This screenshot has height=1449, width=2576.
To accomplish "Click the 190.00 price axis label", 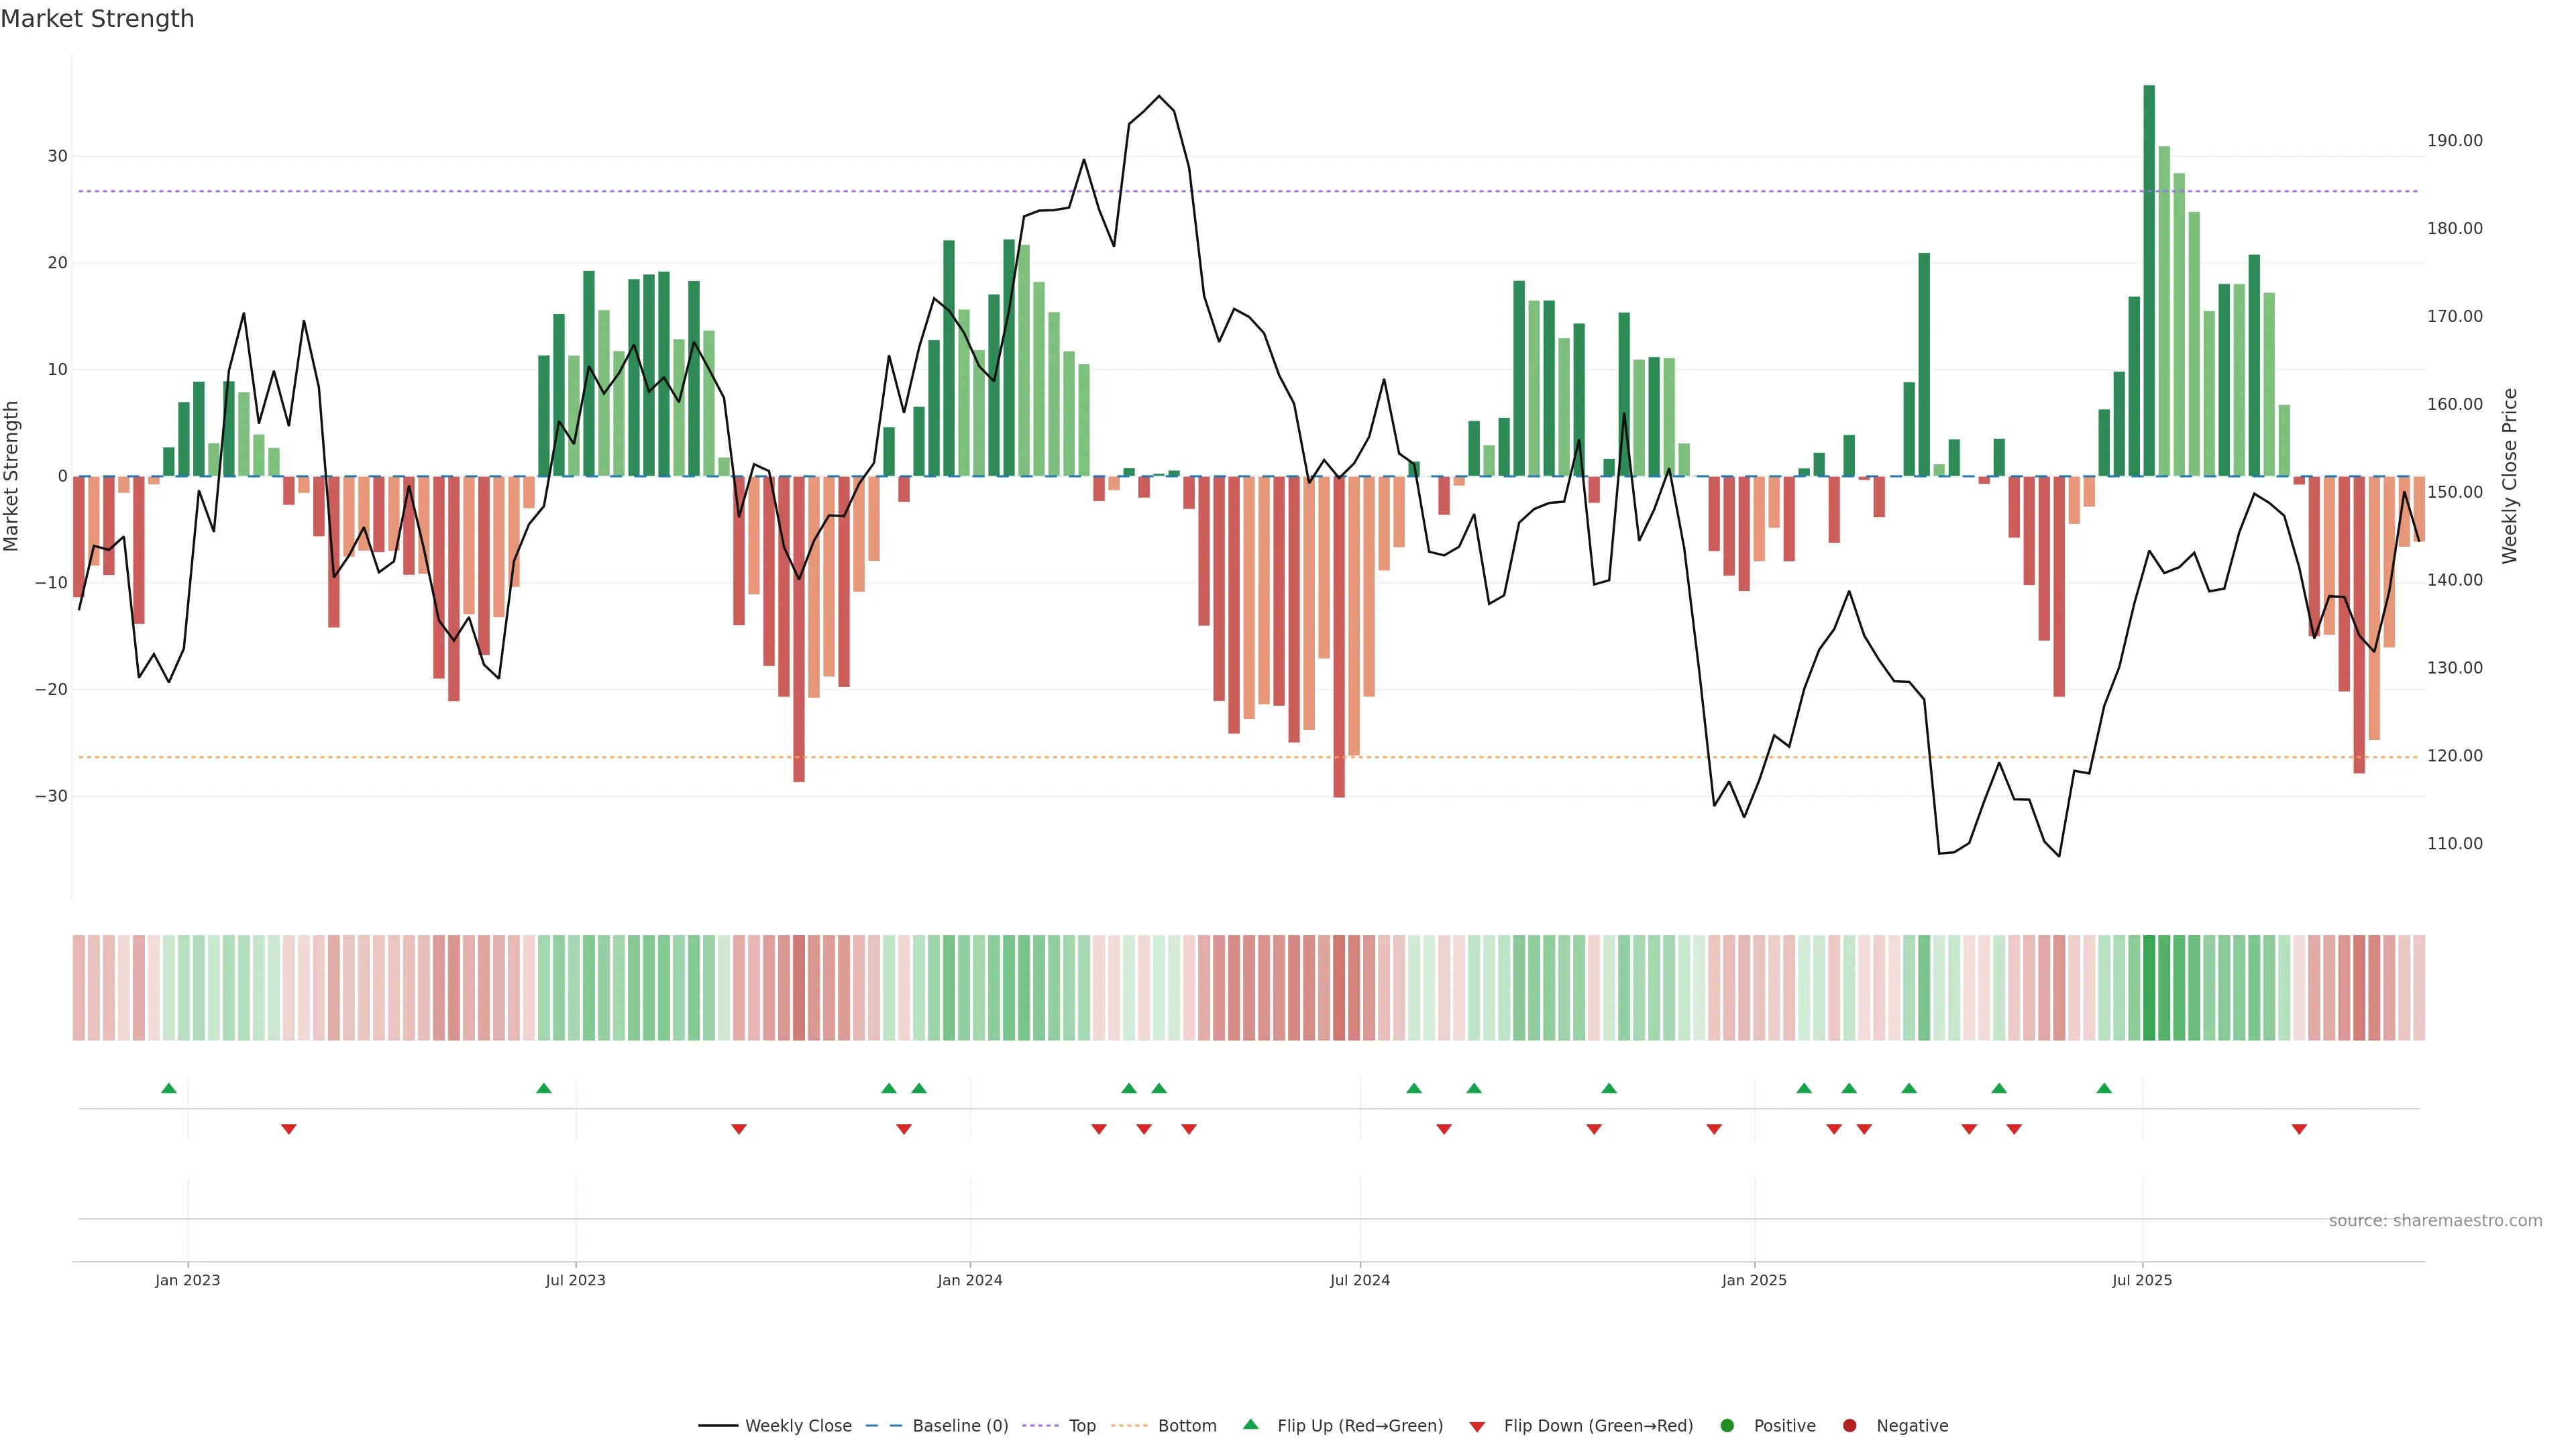I will [x=2454, y=141].
